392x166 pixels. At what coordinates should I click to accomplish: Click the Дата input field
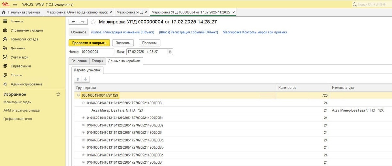147,52
